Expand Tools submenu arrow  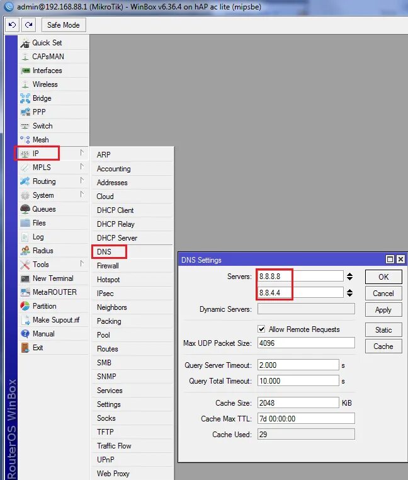click(82, 263)
